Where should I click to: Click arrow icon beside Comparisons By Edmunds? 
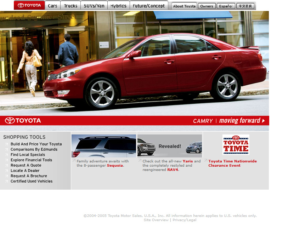(x=7, y=149)
